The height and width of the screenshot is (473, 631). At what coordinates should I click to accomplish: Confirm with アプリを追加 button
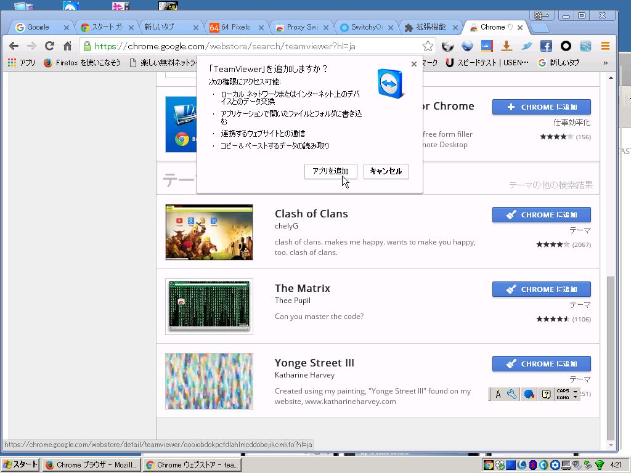click(331, 171)
